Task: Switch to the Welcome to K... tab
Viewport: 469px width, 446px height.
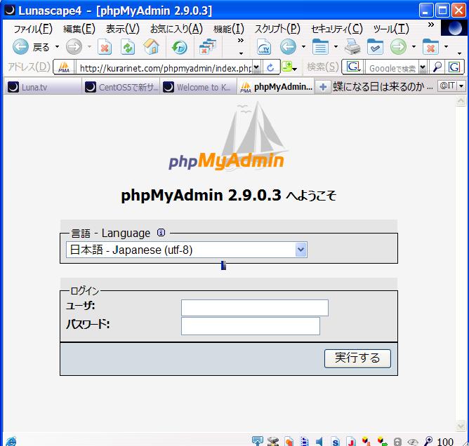Action: tap(198, 87)
